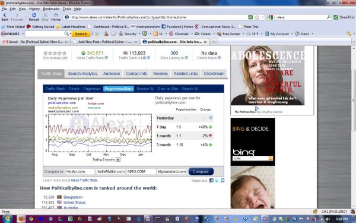This screenshot has height=223, width=356.
Task: Click the help icon next to Sites Linking In
Action: click(186, 58)
